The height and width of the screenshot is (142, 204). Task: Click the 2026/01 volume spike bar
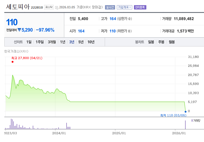[185, 125]
